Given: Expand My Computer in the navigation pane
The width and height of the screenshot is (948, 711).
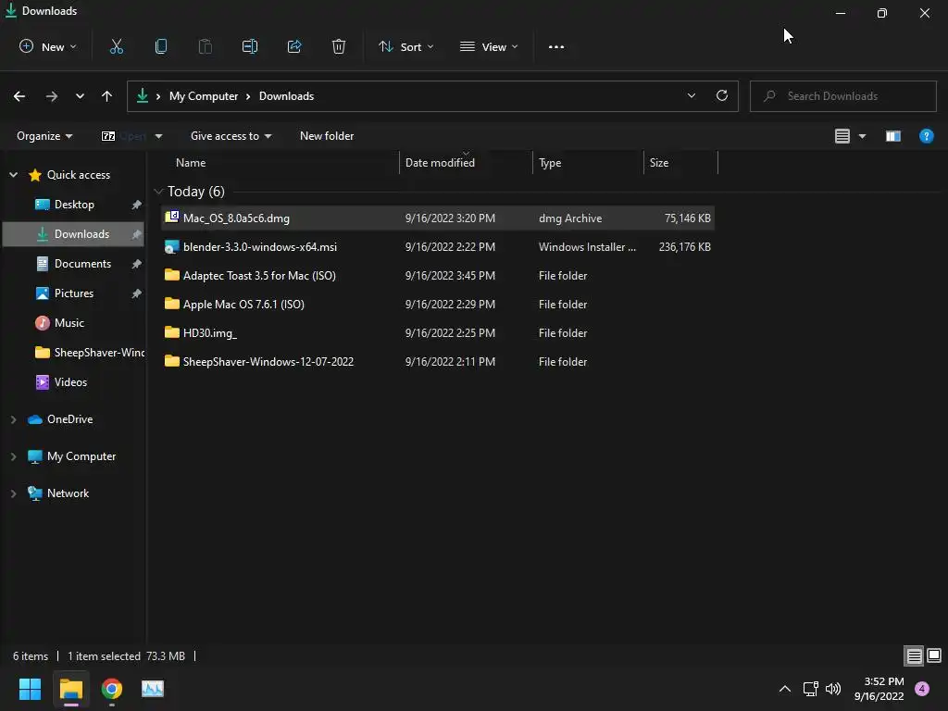Looking at the screenshot, I should (x=13, y=456).
